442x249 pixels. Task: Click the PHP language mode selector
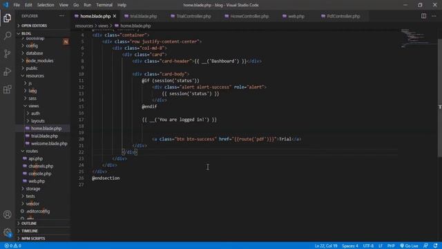[391, 246]
